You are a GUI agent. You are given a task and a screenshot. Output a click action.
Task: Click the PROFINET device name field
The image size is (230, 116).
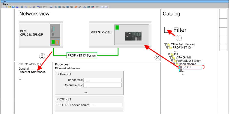click(x=106, y=105)
